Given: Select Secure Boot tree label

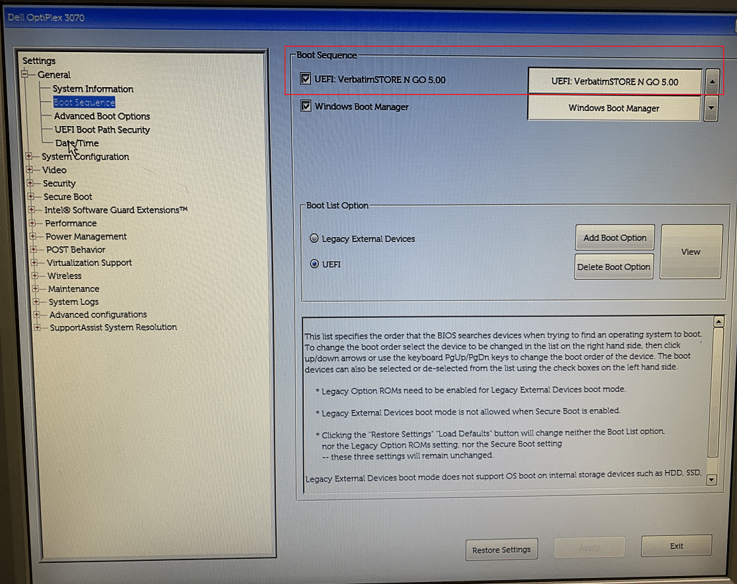Looking at the screenshot, I should tap(67, 197).
